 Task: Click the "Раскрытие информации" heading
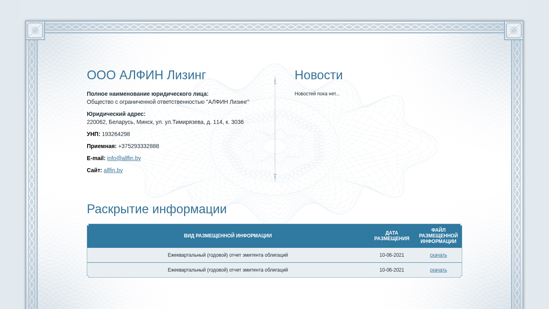(157, 209)
